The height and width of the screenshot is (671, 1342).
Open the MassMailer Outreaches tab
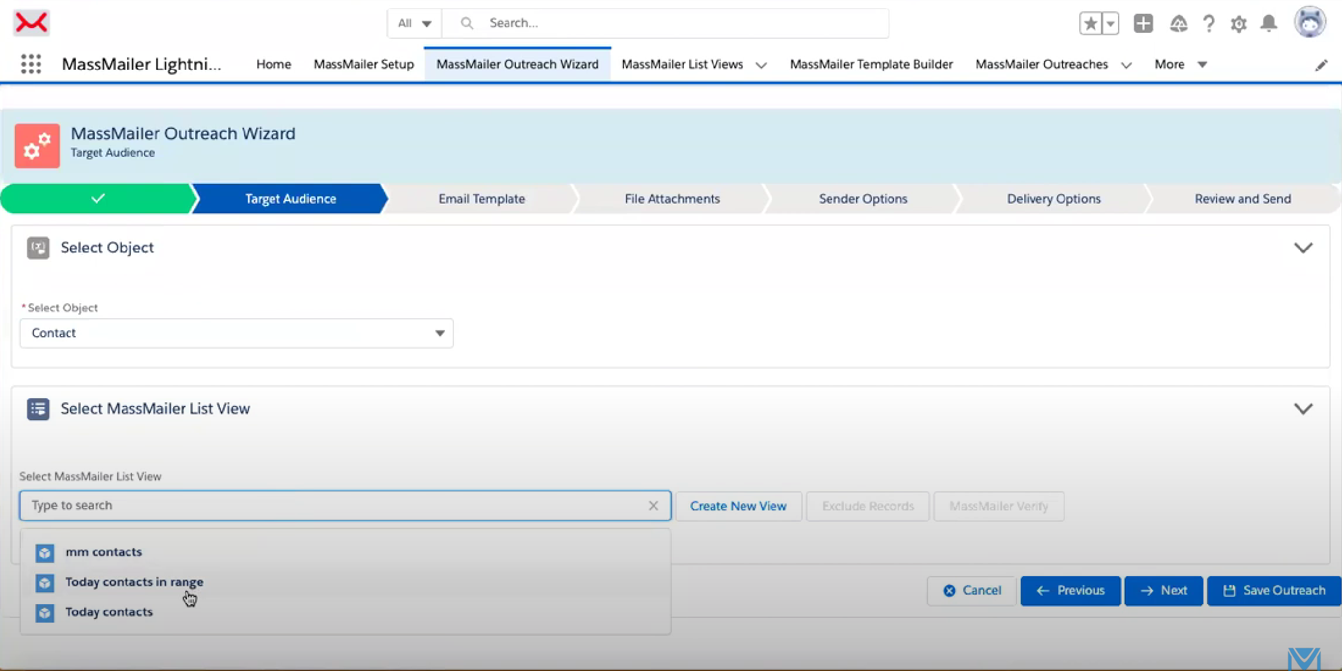pos(1042,64)
